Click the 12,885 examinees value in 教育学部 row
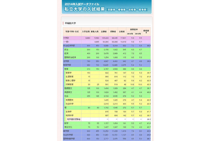The width and height of the screenshot is (211, 141). coord(115,65)
